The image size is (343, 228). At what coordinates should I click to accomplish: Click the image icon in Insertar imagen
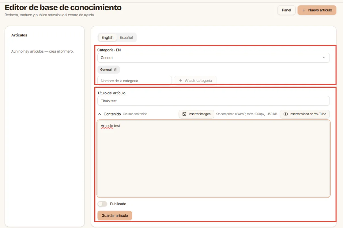(x=184, y=114)
